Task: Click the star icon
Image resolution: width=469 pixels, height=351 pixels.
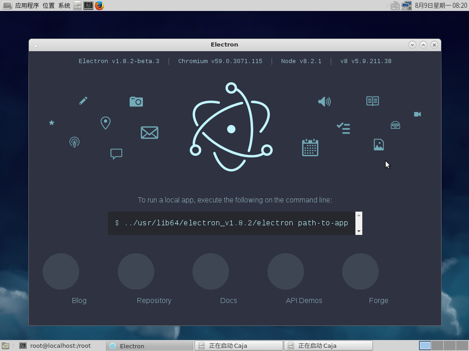Action: [x=52, y=122]
